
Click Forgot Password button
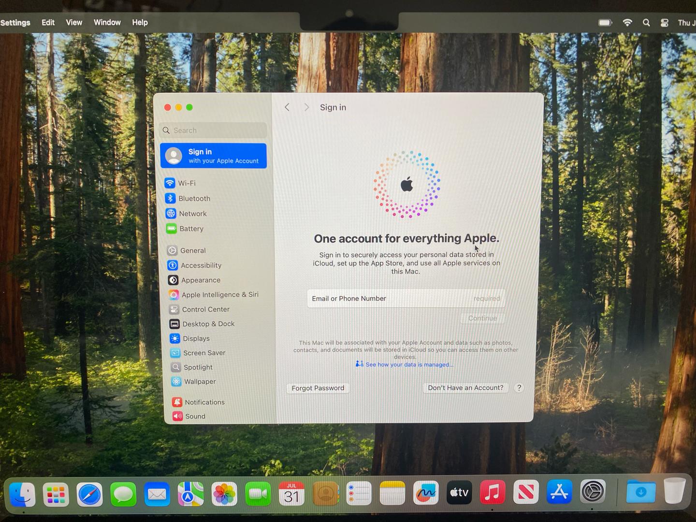coord(318,388)
